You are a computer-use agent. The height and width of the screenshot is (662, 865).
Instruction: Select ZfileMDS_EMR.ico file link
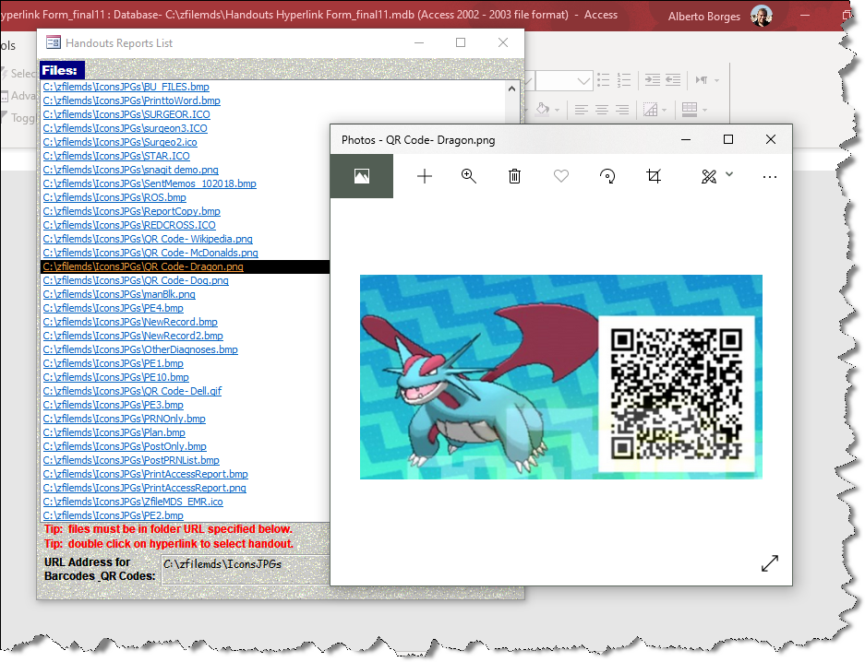tap(133, 502)
